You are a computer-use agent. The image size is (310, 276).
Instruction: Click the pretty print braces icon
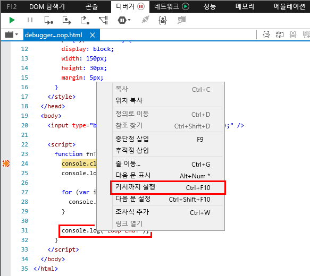click(266, 34)
